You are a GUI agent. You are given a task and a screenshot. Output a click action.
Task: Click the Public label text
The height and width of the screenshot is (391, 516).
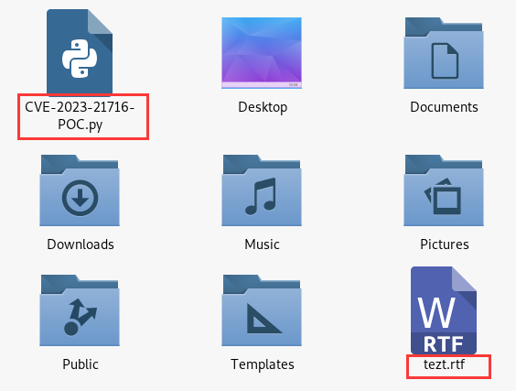tap(81, 364)
